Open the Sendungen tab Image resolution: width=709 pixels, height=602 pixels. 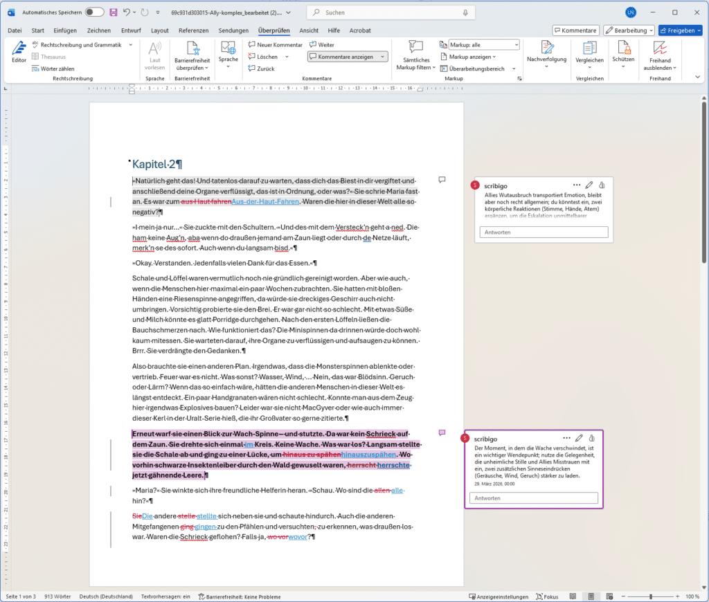click(x=233, y=30)
